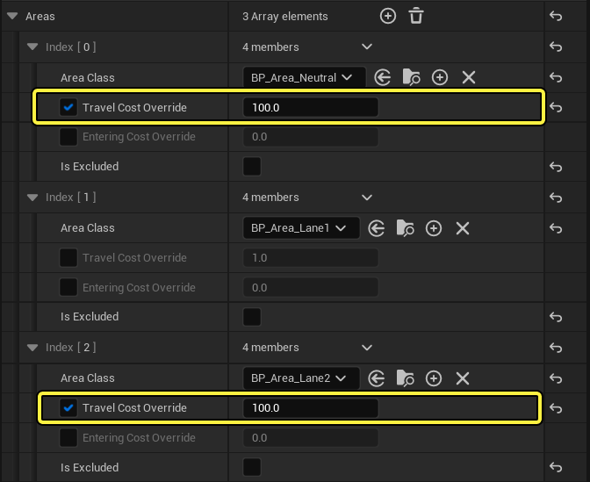Click the 'Area Class' label under Index [0]
Screen dimensions: 590x482
click(x=88, y=78)
